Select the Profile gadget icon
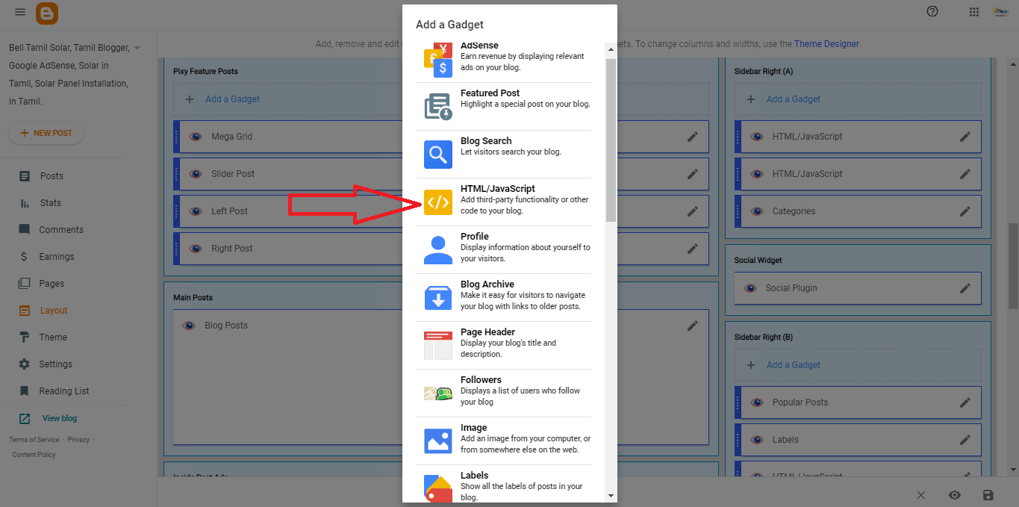The width and height of the screenshot is (1019, 507). tap(438, 250)
